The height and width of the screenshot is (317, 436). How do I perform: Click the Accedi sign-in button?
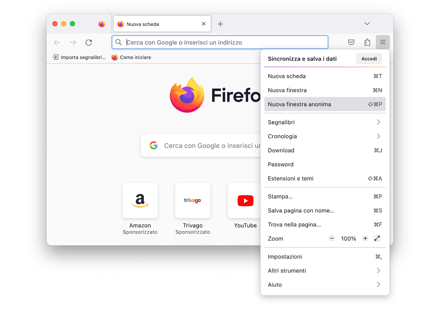click(369, 59)
